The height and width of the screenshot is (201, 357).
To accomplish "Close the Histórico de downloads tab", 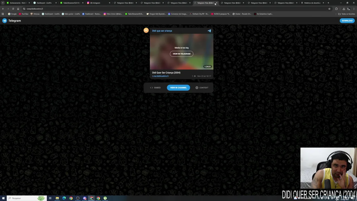I will [x=324, y=3].
